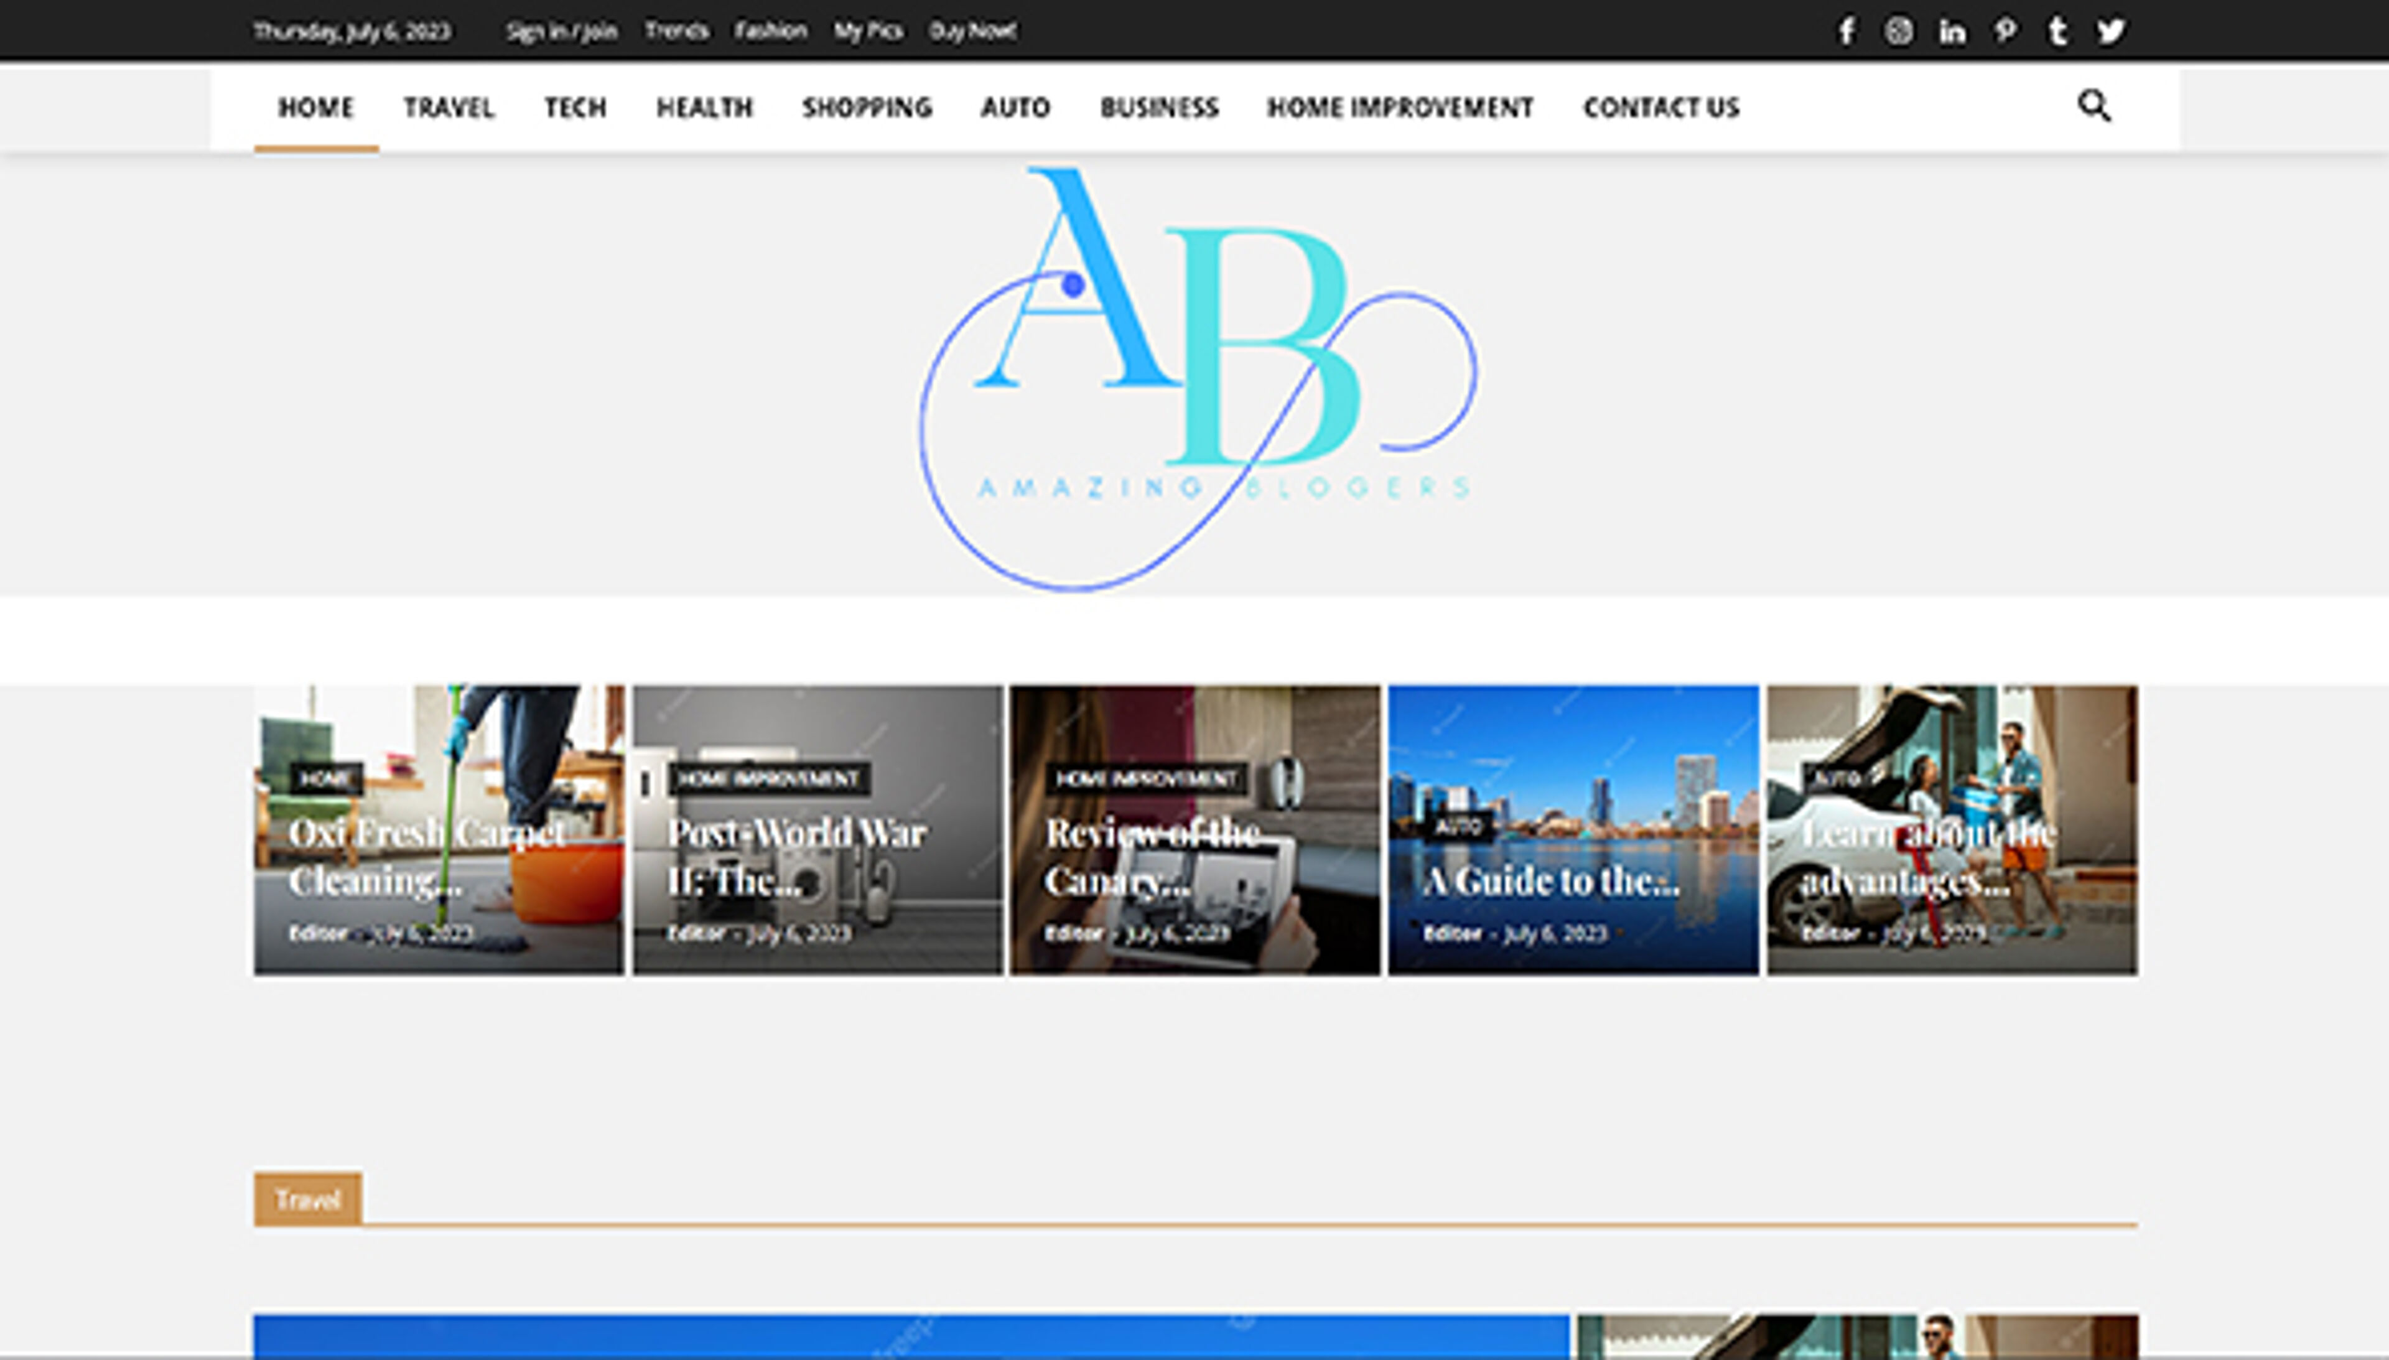Click the Editor author link on Post-World War II
This screenshot has width=2389, height=1360.
pyautogui.click(x=696, y=931)
